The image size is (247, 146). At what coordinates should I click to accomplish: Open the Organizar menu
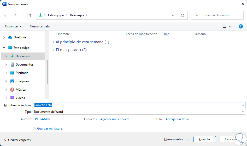pos(13,26)
